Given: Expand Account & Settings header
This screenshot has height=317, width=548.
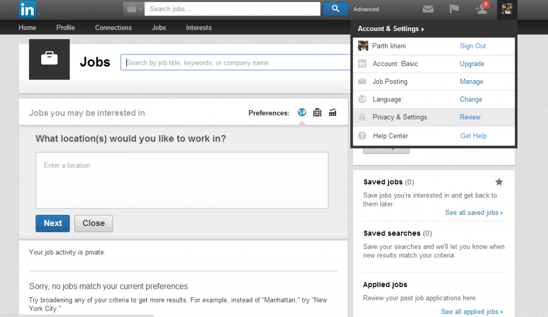Looking at the screenshot, I should coord(391,29).
